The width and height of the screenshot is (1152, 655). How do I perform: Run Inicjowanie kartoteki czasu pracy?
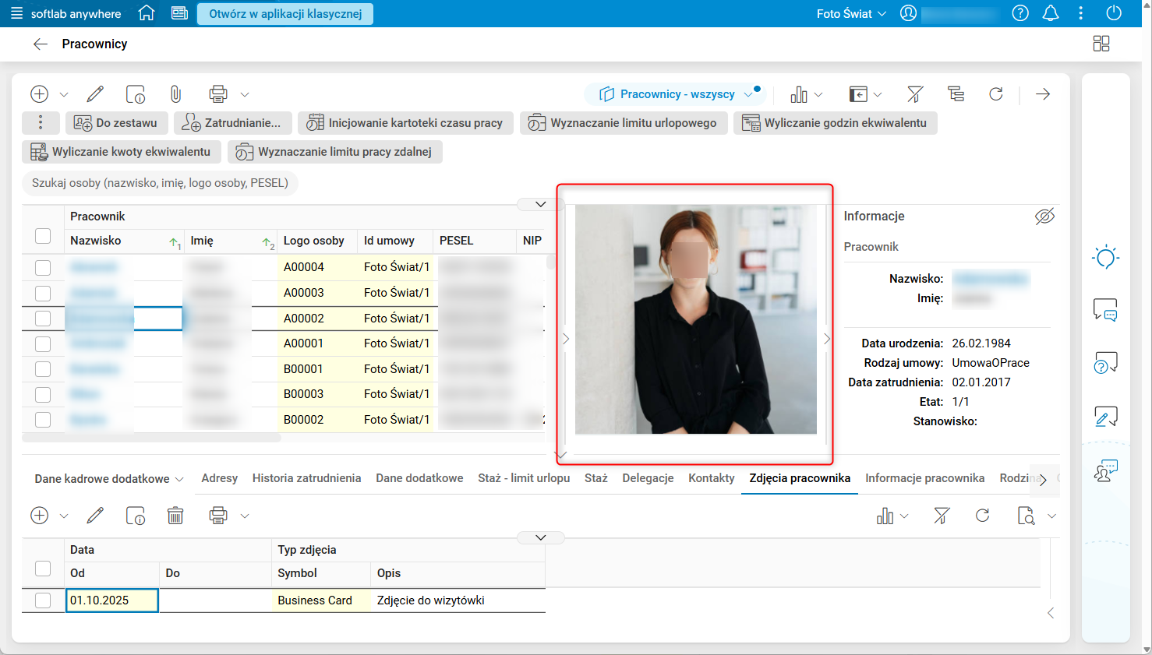[x=405, y=123]
